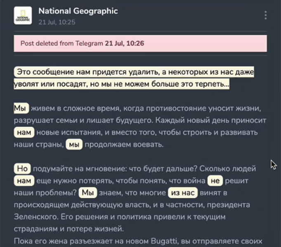The image size is (281, 247).
Task: Click the pink Post deleted from Telegram banner
Action: tap(140, 43)
